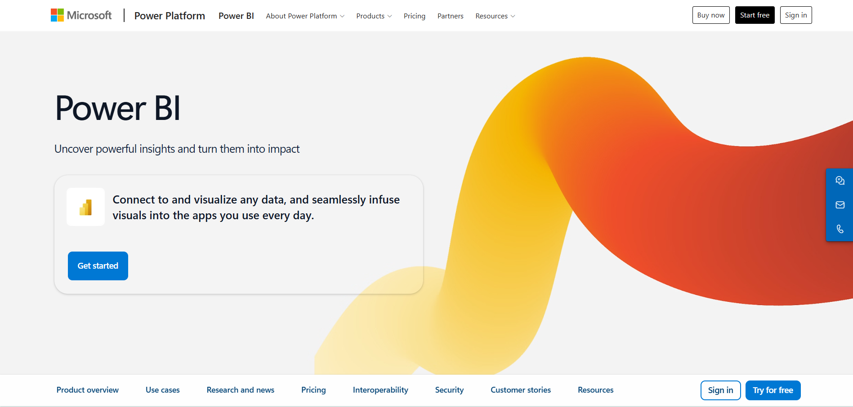Select the Security tab
This screenshot has height=407, width=853.
[449, 390]
